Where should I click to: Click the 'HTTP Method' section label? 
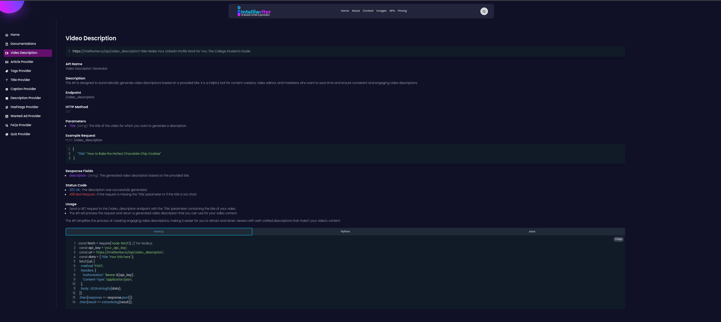pyautogui.click(x=77, y=107)
